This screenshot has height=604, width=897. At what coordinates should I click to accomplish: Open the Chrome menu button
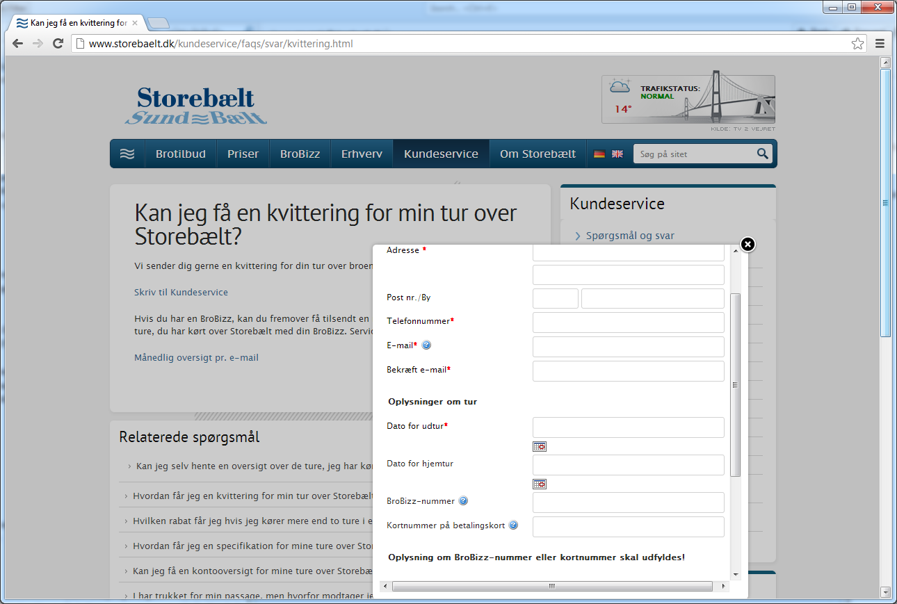[x=880, y=44]
